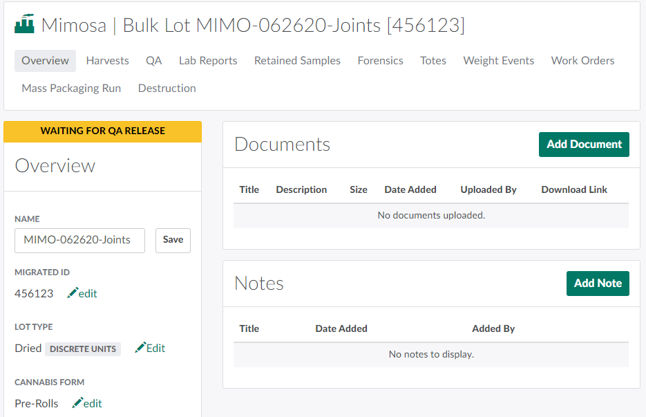Click pencil edit icon beside Pre-Rolls

(78, 403)
